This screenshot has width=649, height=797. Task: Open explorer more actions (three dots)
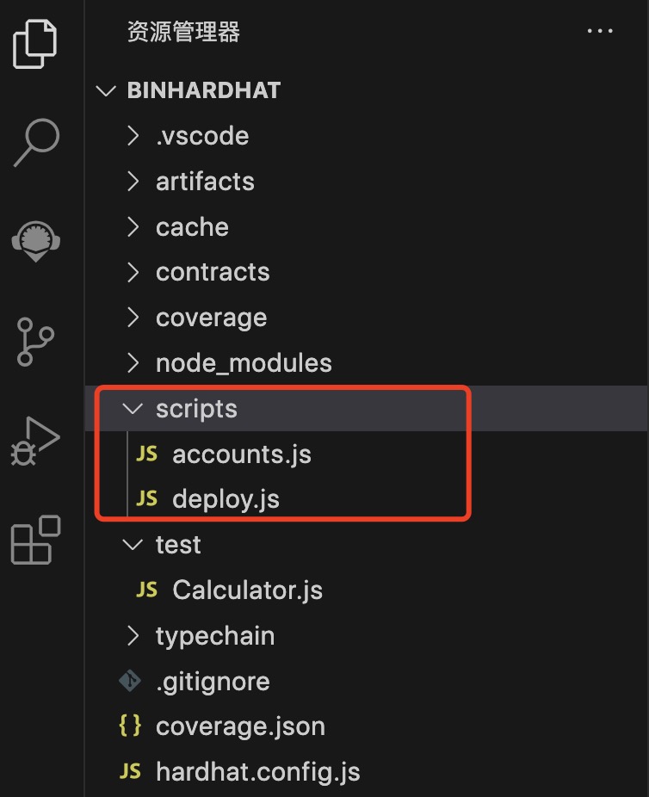pyautogui.click(x=599, y=32)
